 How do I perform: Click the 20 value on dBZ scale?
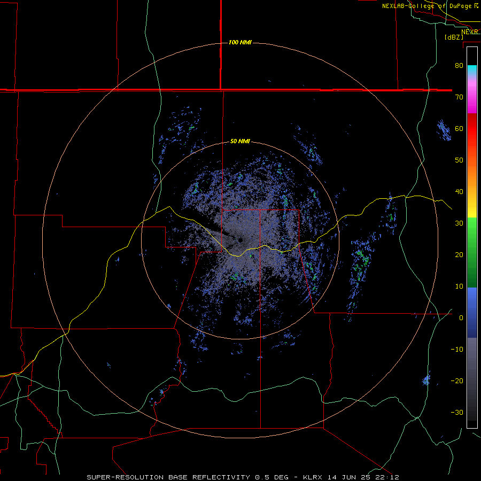(459, 254)
